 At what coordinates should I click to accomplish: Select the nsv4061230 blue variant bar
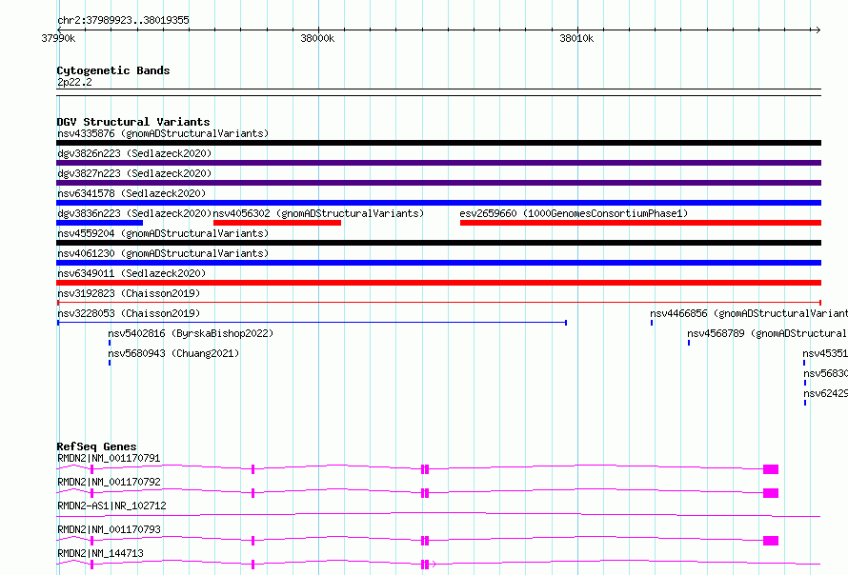[x=438, y=263]
